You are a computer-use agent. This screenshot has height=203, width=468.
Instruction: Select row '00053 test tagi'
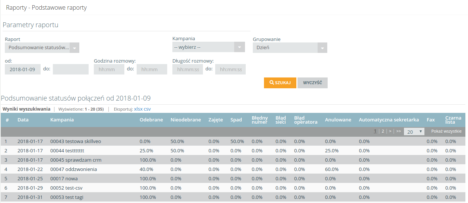click(233, 197)
